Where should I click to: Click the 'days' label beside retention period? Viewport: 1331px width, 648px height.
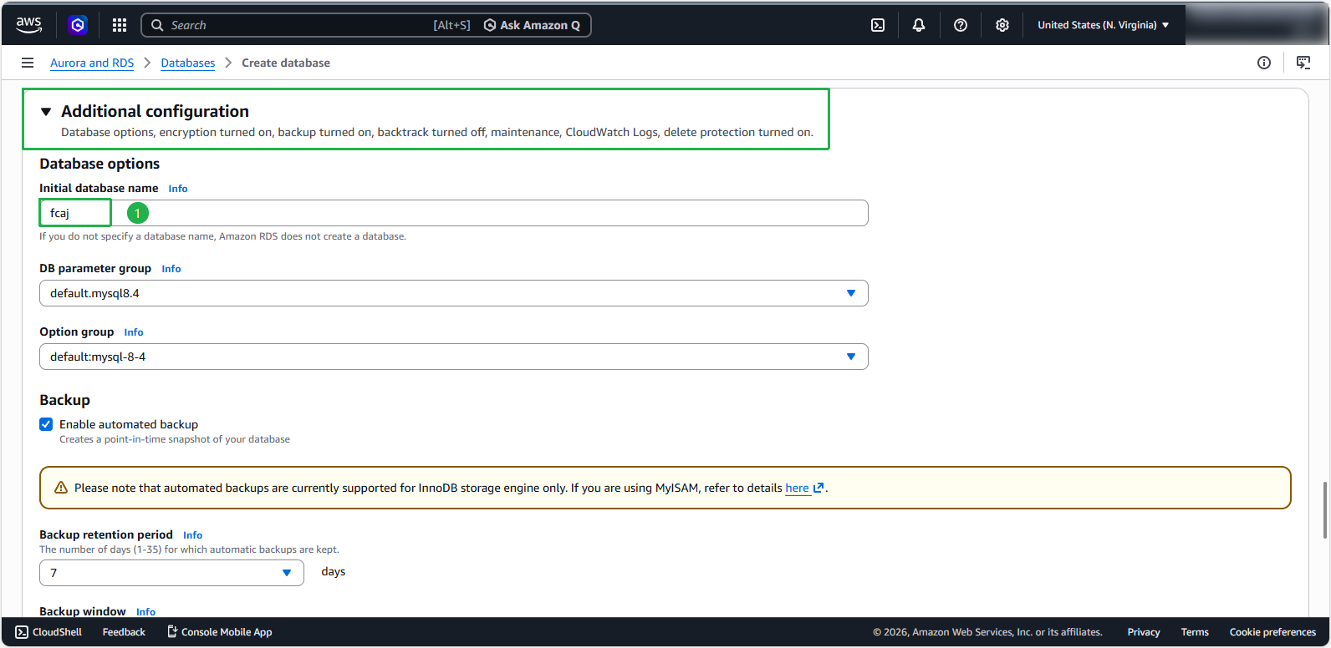(334, 572)
